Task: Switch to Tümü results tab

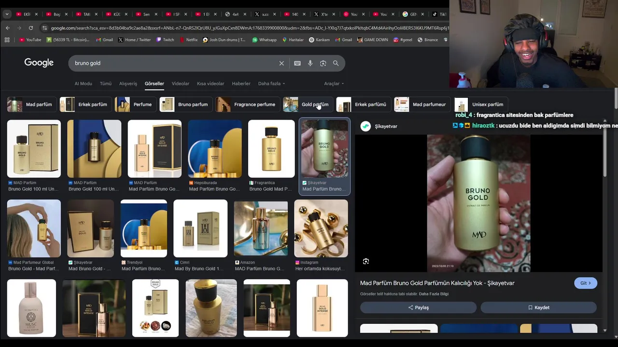Action: click(106, 83)
